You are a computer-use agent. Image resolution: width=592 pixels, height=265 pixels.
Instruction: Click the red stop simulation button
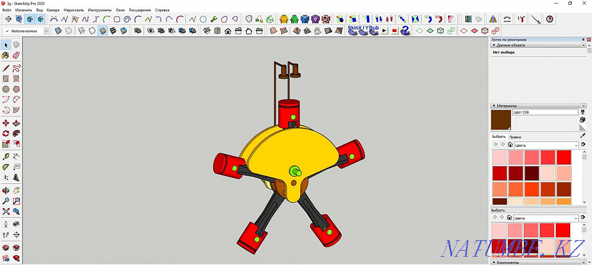394,31
